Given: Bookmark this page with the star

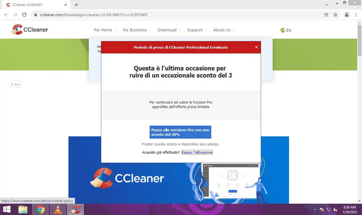Looking at the screenshot, I should tap(335, 15).
